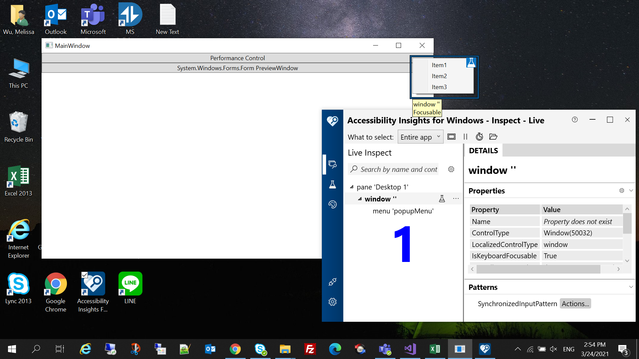639x359 pixels.
Task: Click the beaker test icon on window row
Action: point(442,199)
